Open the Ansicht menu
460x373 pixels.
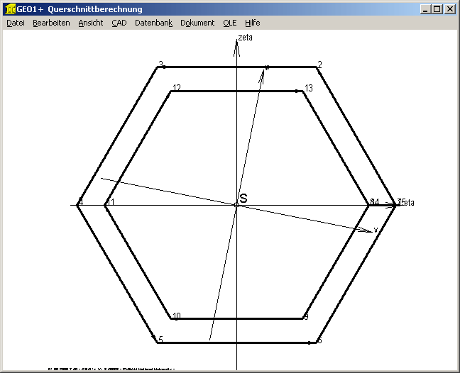pyautogui.click(x=91, y=23)
